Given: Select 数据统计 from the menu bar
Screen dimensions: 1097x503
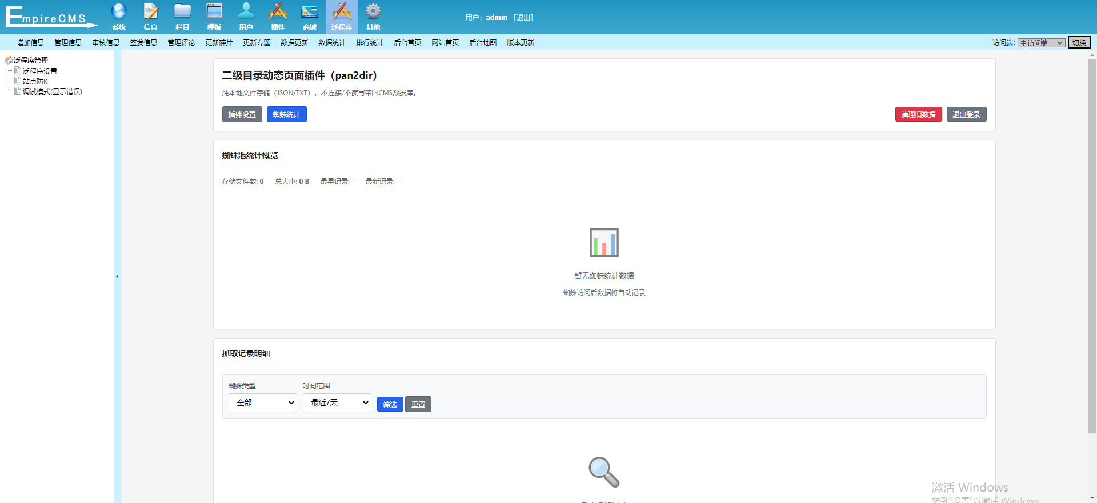Looking at the screenshot, I should pos(332,43).
